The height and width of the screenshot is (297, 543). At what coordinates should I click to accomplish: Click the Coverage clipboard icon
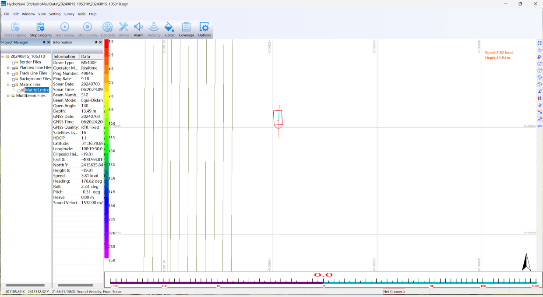coord(186,27)
